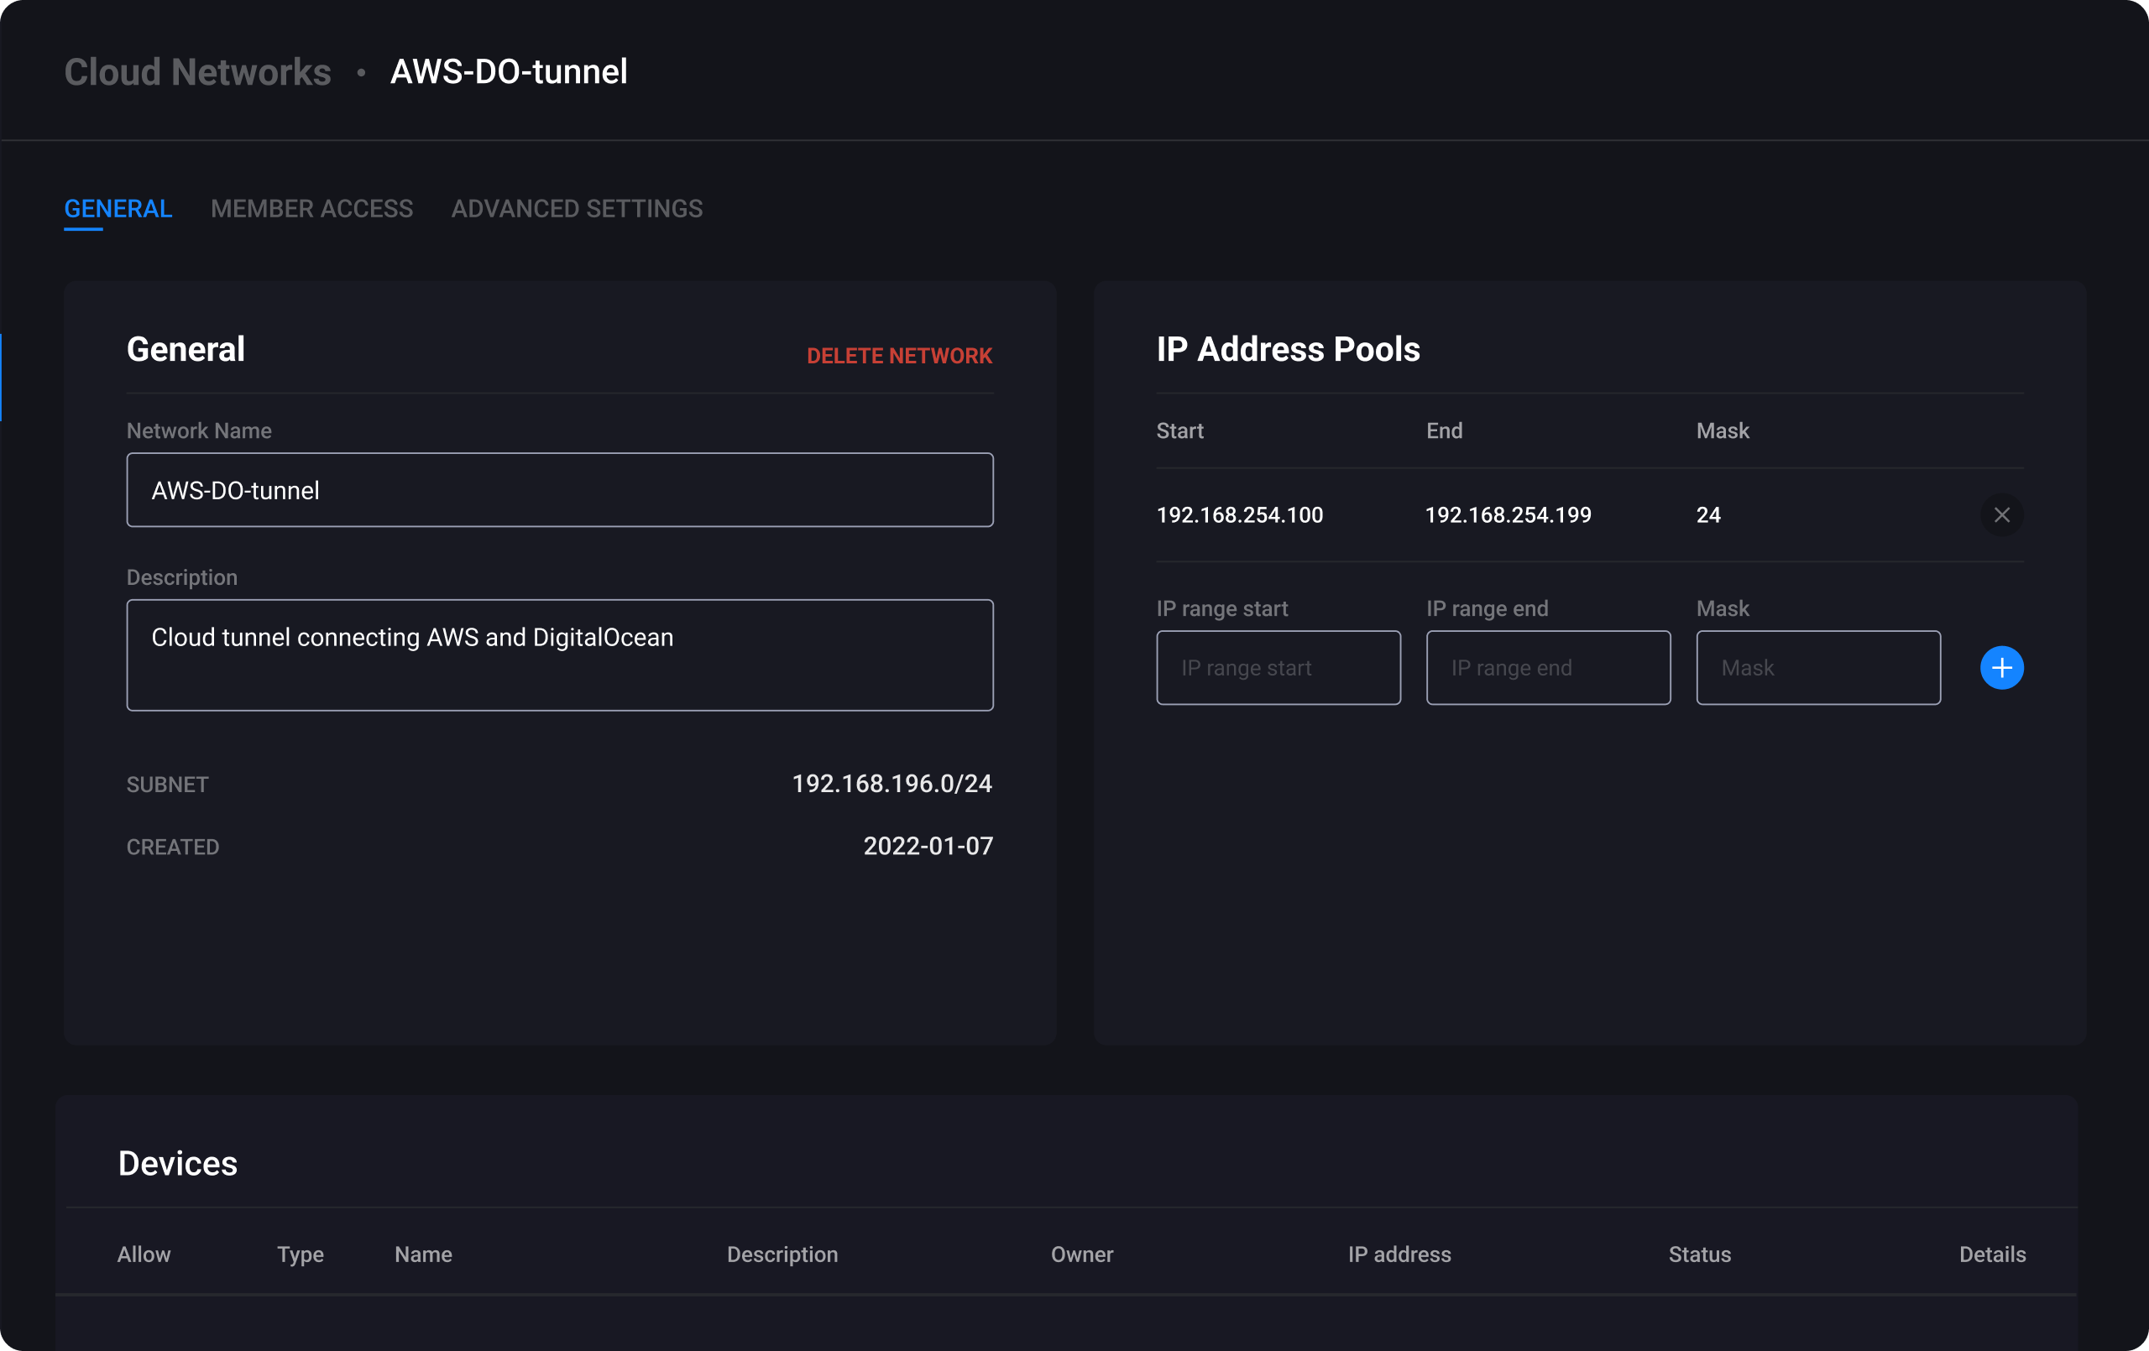
Task: Click the AWS-DO-tunnel page title
Action: coord(509,71)
